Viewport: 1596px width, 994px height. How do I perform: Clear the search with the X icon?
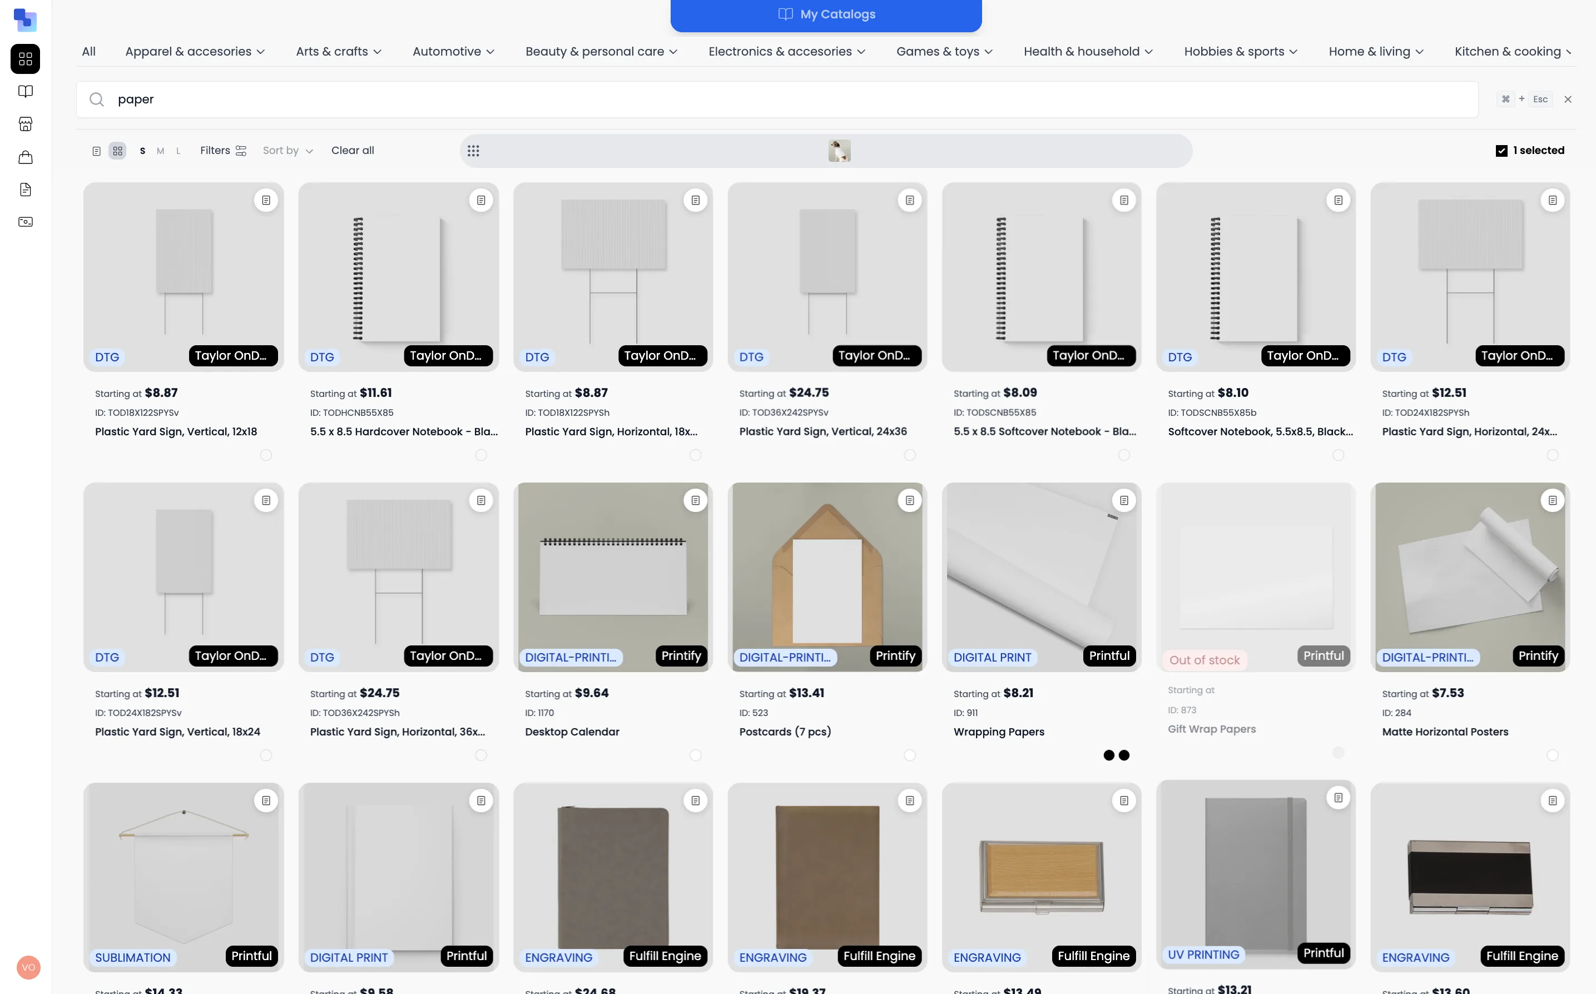pos(1568,100)
